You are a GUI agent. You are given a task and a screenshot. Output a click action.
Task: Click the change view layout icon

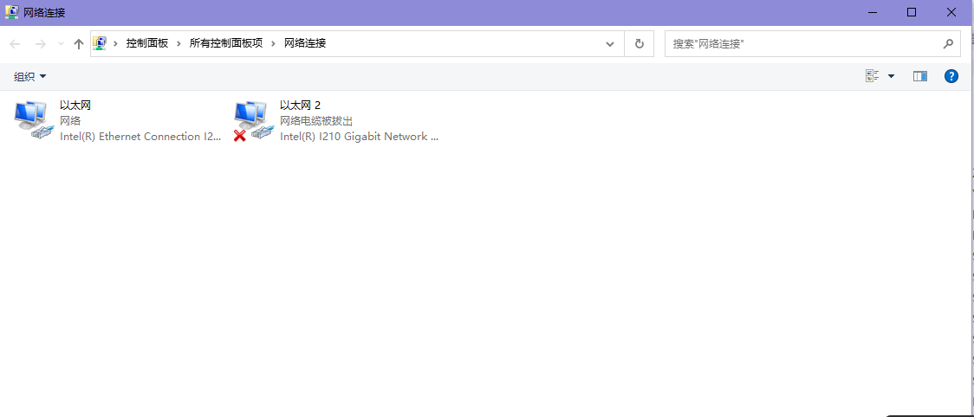tap(873, 76)
